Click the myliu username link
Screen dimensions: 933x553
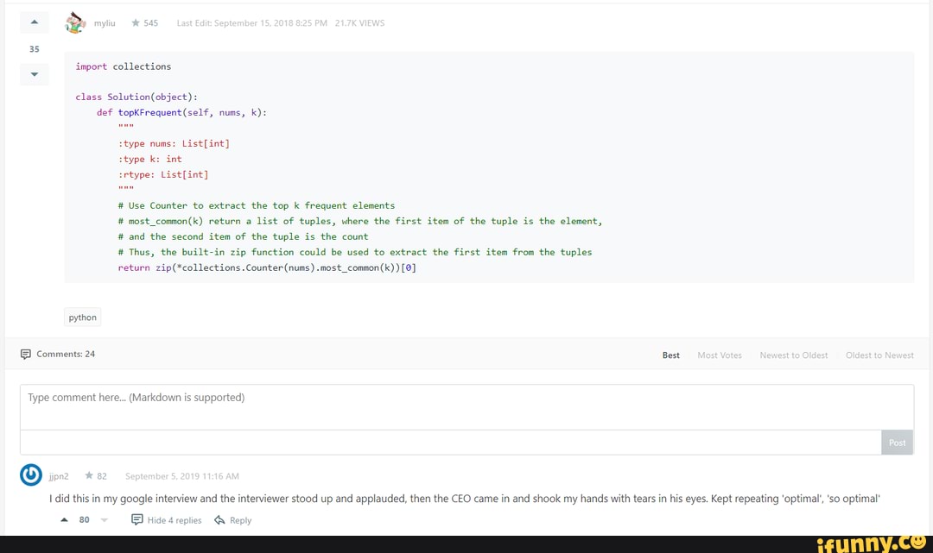(x=105, y=23)
